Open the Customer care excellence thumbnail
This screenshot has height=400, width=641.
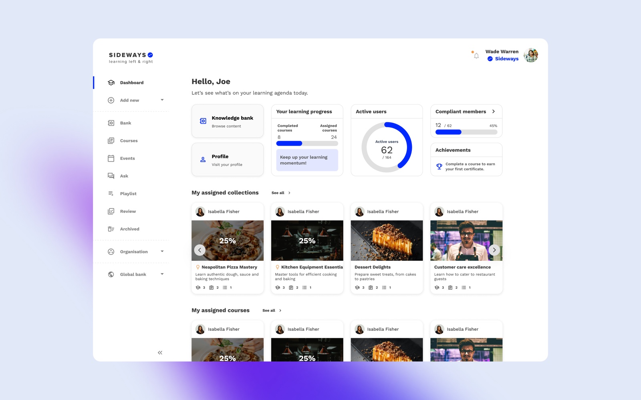click(x=466, y=240)
